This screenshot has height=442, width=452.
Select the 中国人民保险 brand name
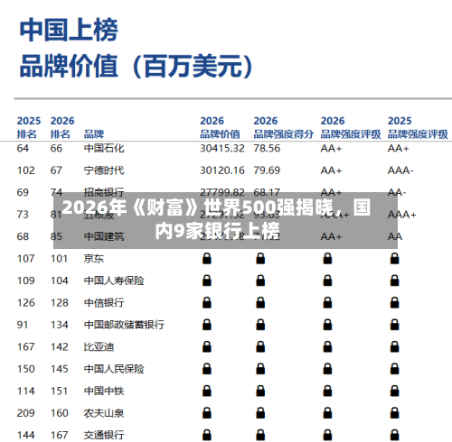point(114,369)
